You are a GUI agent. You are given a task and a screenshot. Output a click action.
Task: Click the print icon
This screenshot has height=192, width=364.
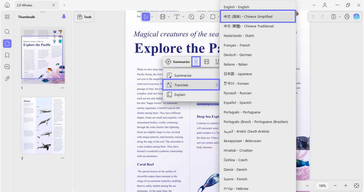[347, 16]
